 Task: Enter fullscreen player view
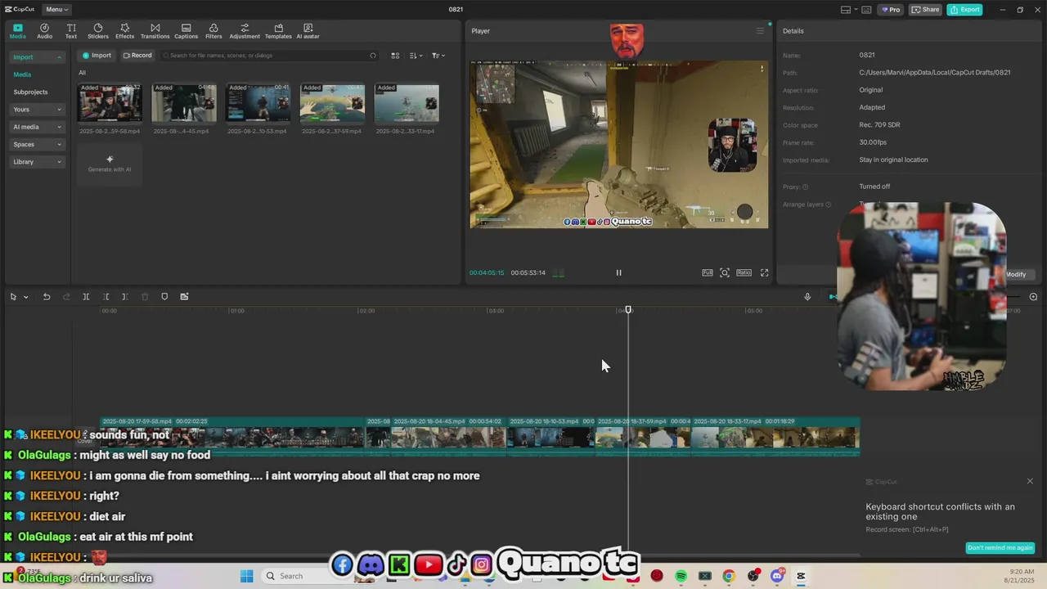765,272
